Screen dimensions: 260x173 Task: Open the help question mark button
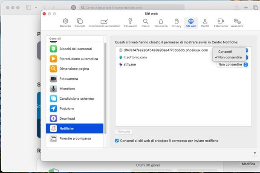(x=254, y=154)
